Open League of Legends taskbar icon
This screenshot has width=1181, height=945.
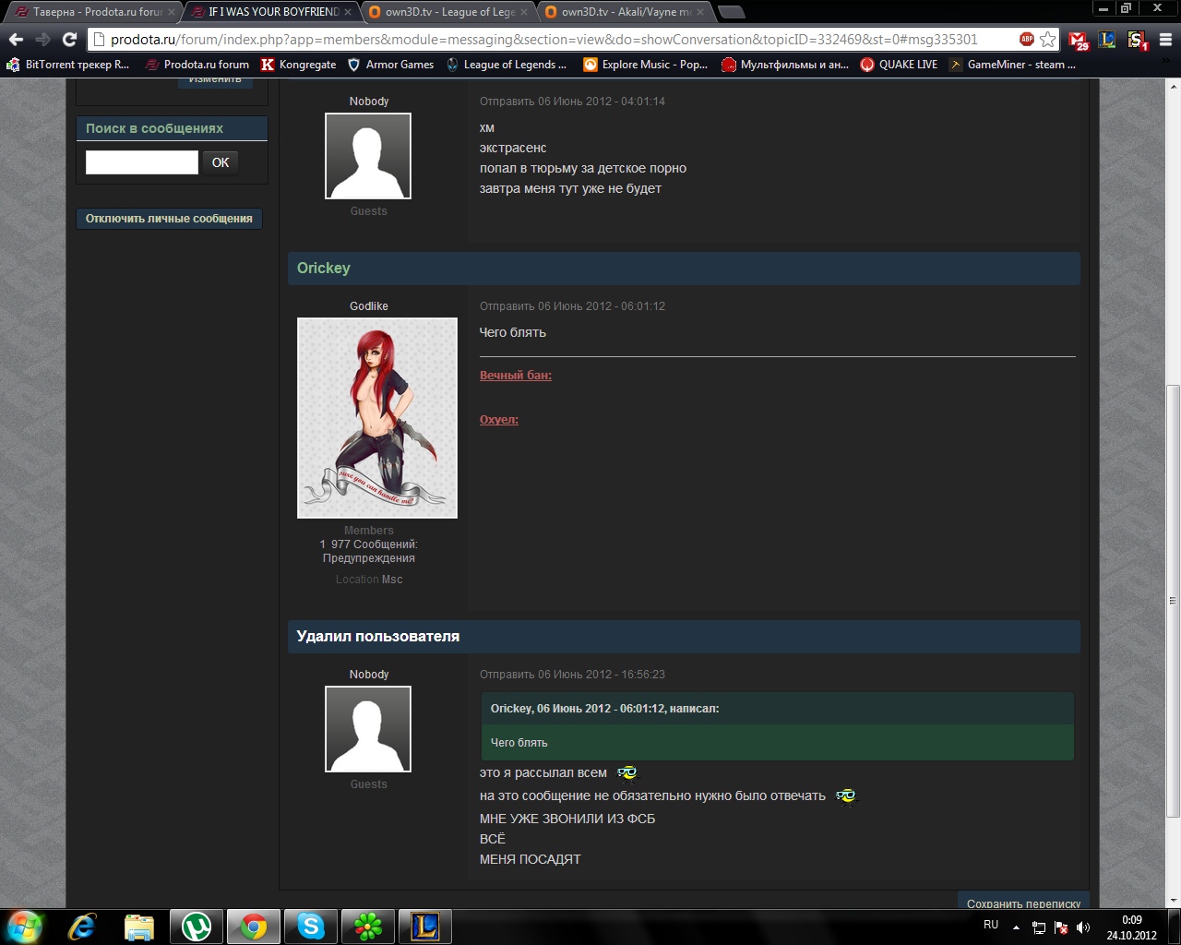[x=425, y=926]
